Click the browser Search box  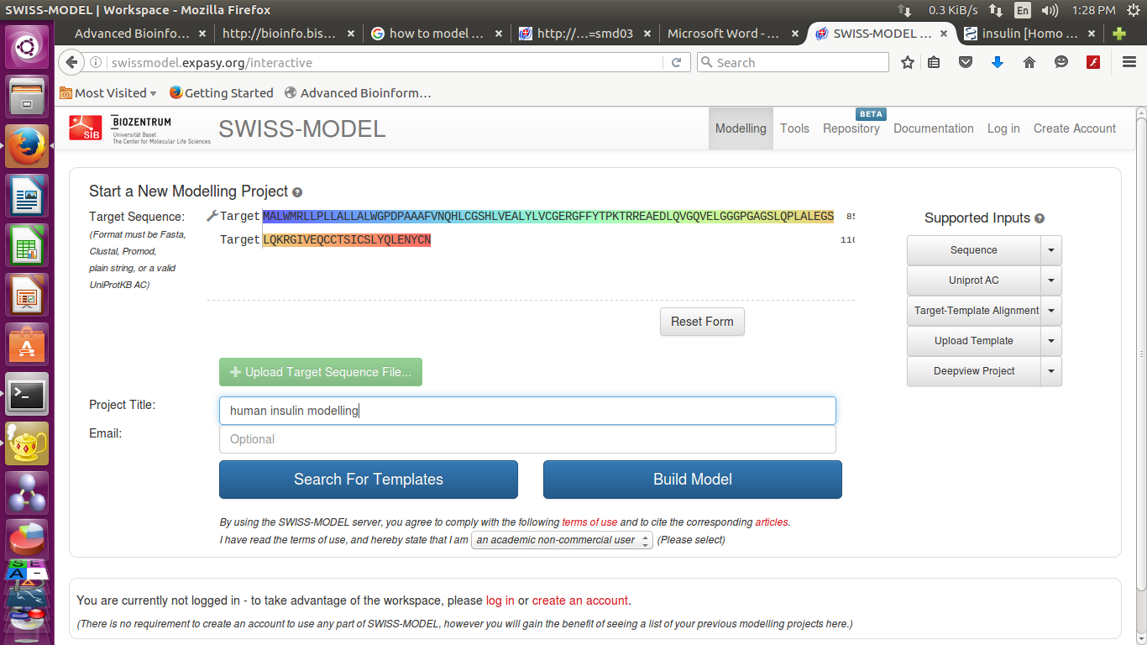click(793, 62)
